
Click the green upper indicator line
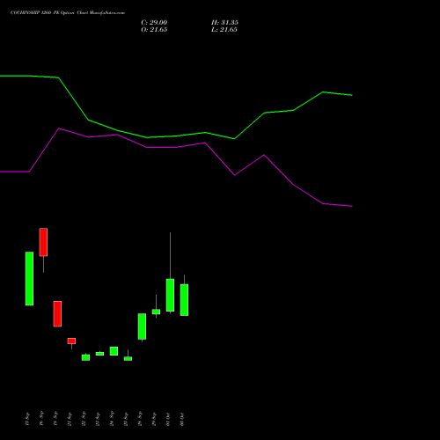[x=176, y=136]
